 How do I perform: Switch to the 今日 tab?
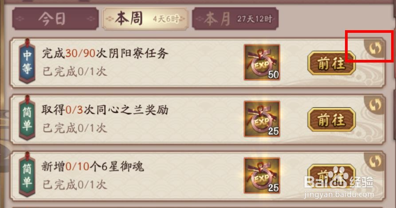(x=55, y=19)
